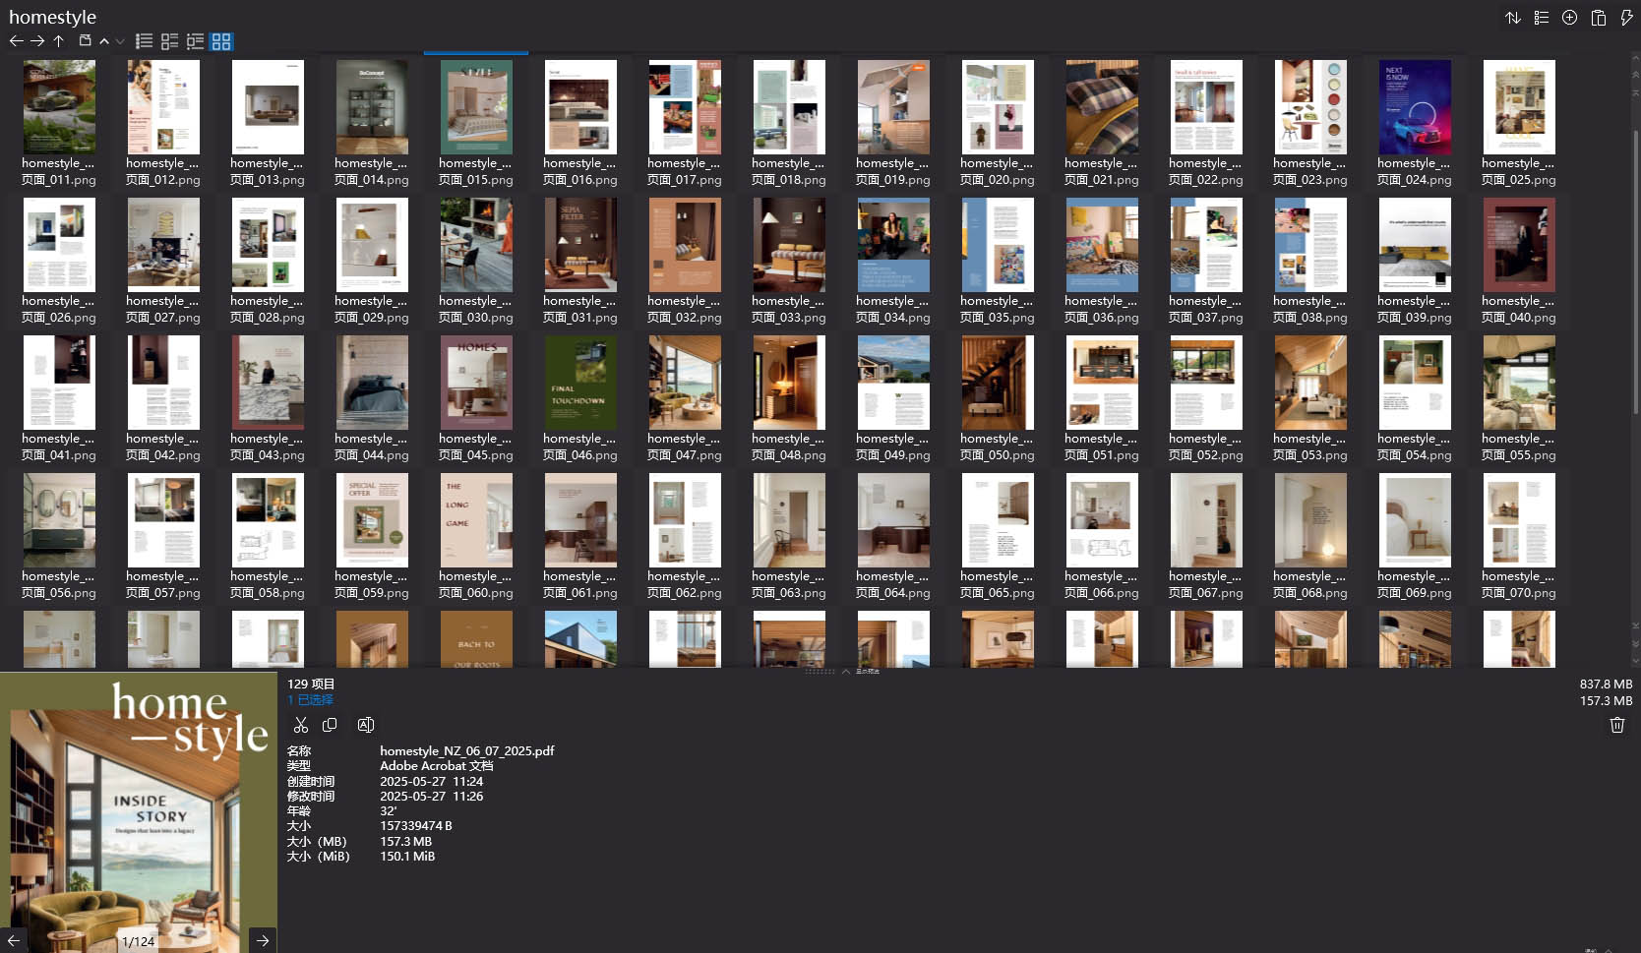Open the down chevron in the toolbar
Image resolution: width=1641 pixels, height=953 pixels.
pos(120,40)
